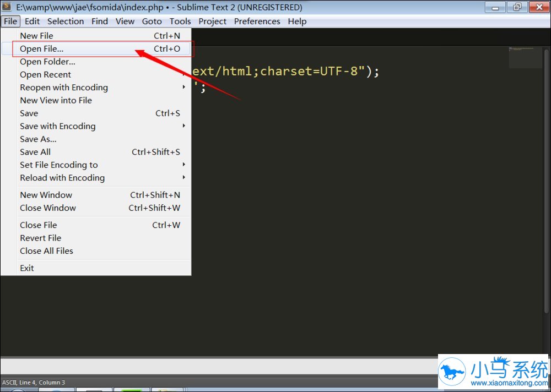The image size is (551, 392).
Task: Open the Preferences menu
Action: click(x=257, y=21)
